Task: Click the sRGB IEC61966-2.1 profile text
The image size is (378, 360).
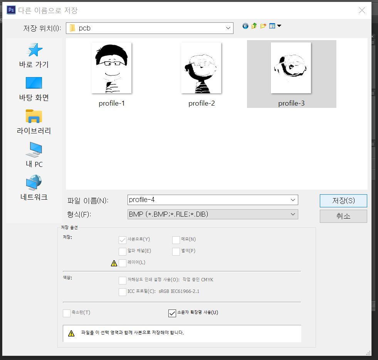Action: (x=179, y=291)
